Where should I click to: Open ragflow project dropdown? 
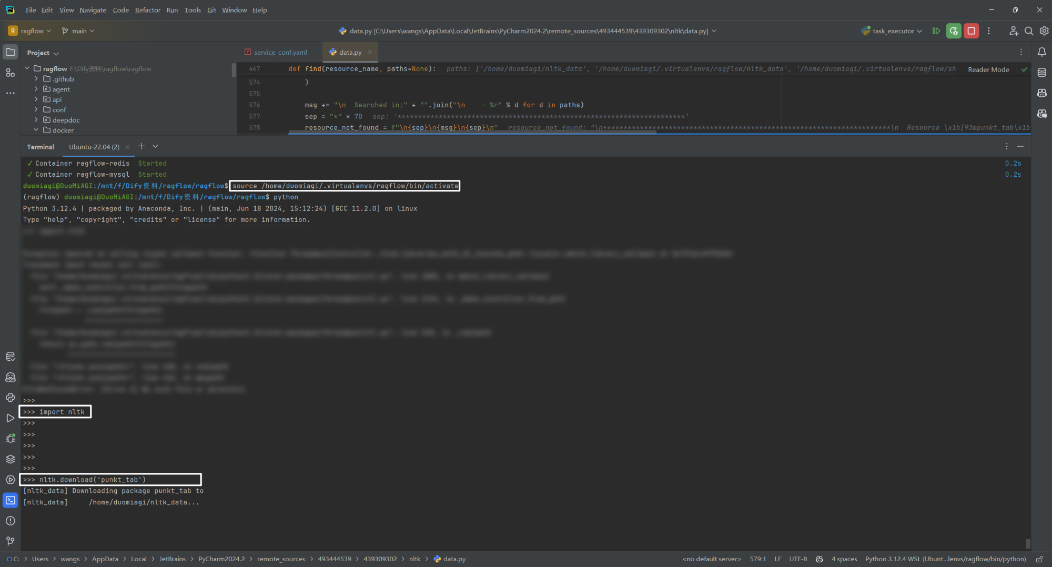30,31
